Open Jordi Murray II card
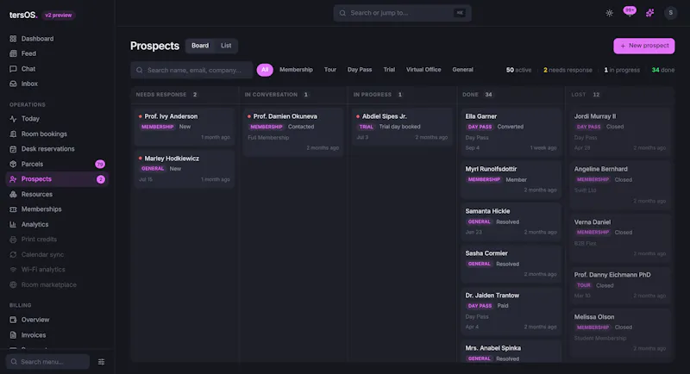Screen dimensions: 690x374 click(619, 132)
